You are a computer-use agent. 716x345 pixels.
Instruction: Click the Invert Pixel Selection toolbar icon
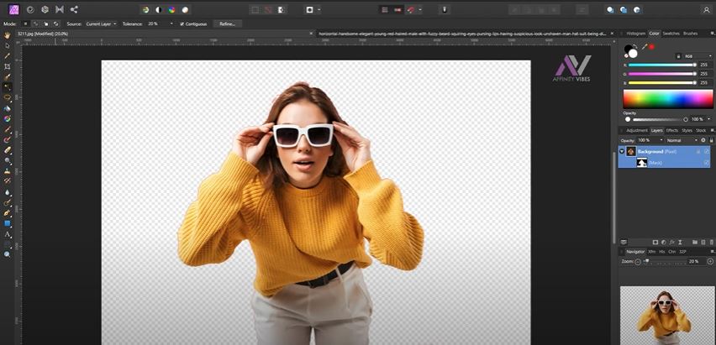point(282,9)
